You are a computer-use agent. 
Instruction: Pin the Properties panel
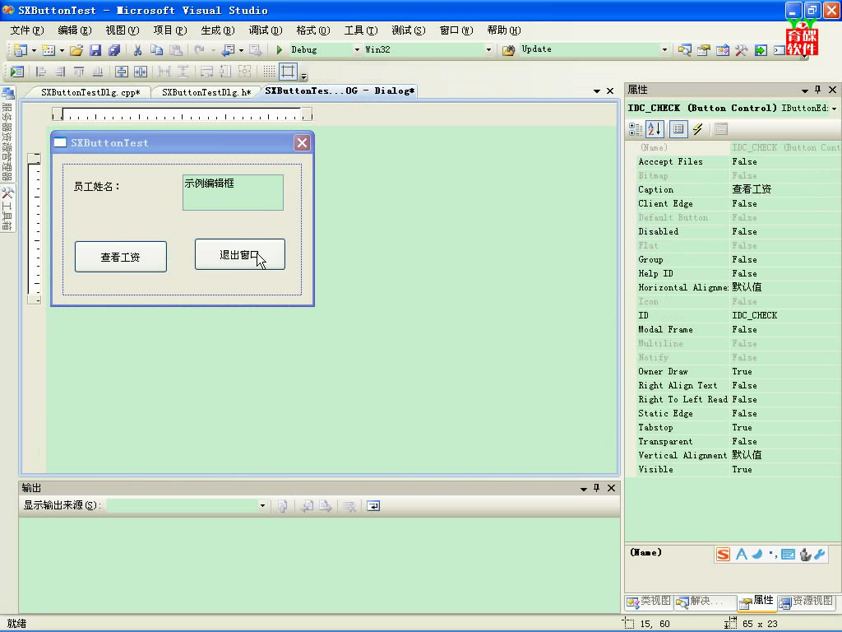pos(818,90)
